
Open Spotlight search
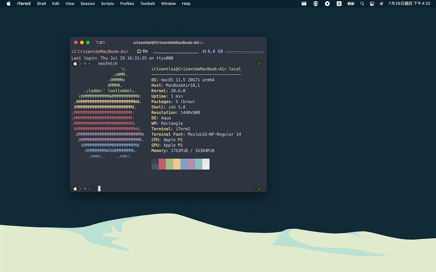click(362, 4)
